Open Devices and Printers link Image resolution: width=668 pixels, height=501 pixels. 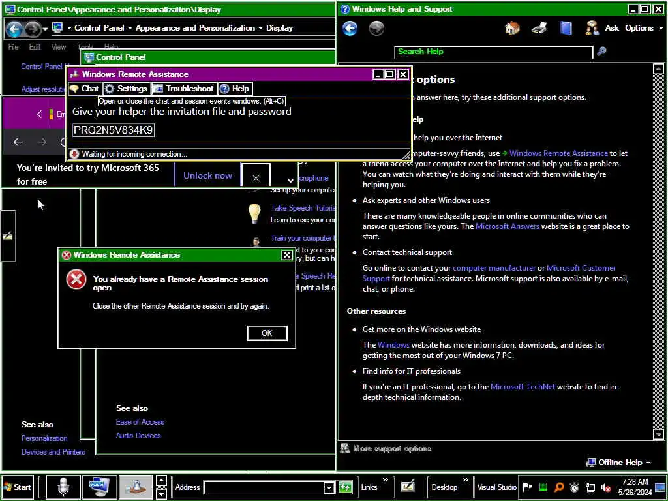[53, 452]
